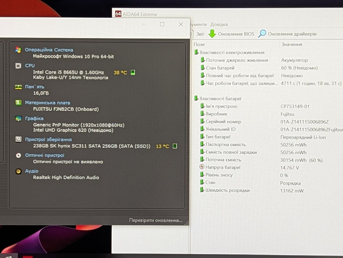Click the Поле column header

199,44
